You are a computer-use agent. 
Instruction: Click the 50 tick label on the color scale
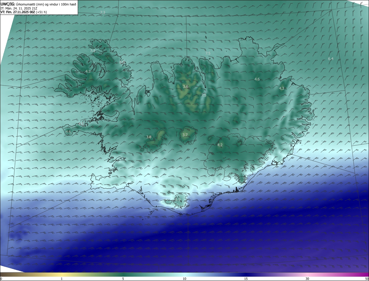point(367,279)
